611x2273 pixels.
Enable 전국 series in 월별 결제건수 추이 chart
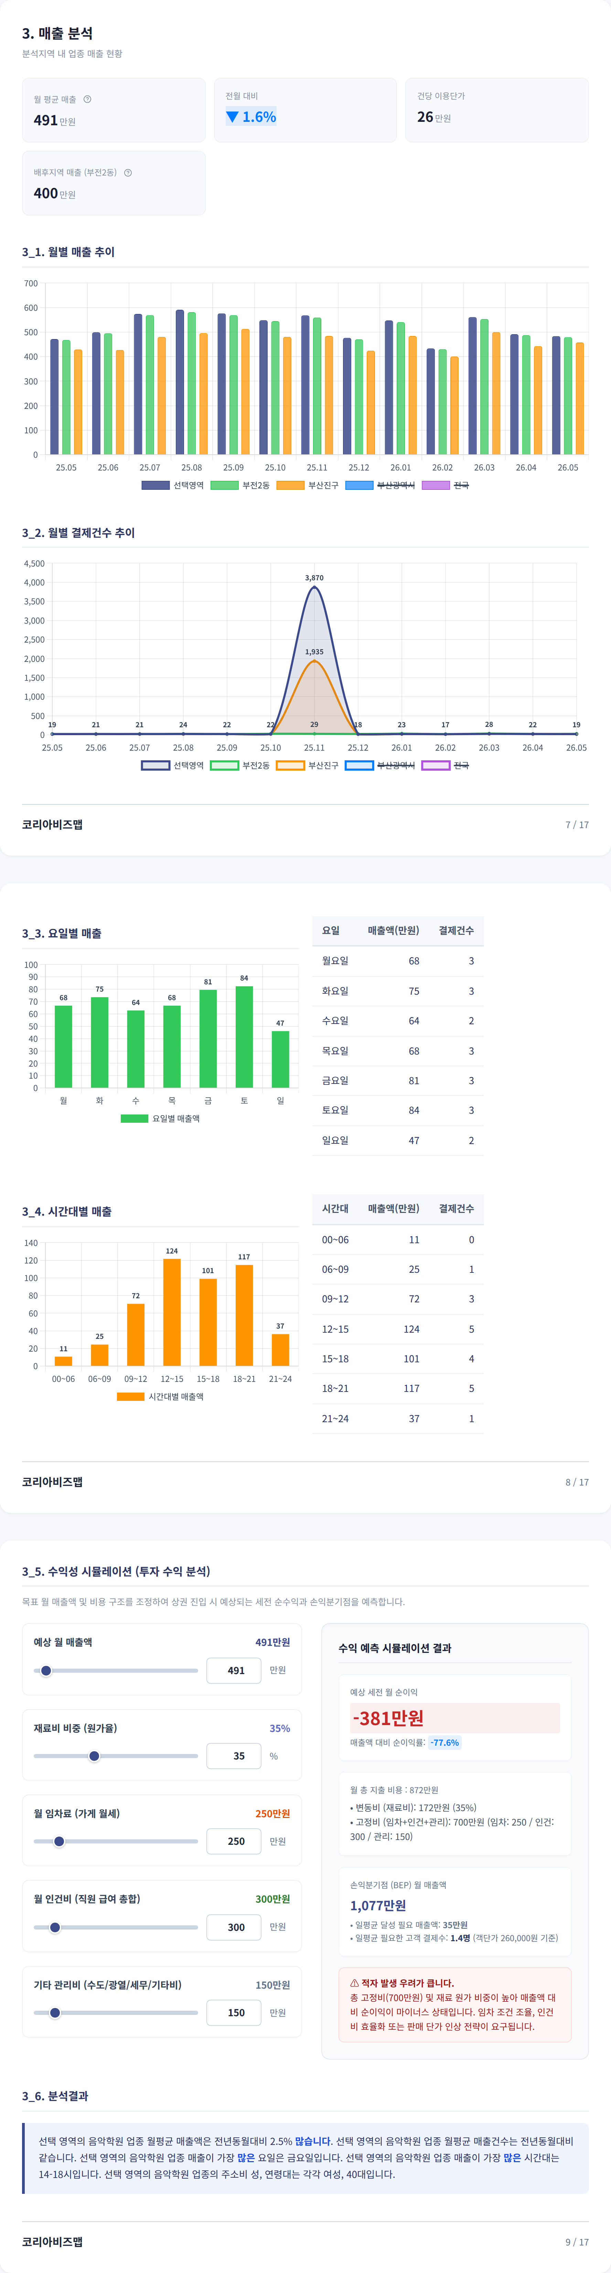tap(445, 765)
